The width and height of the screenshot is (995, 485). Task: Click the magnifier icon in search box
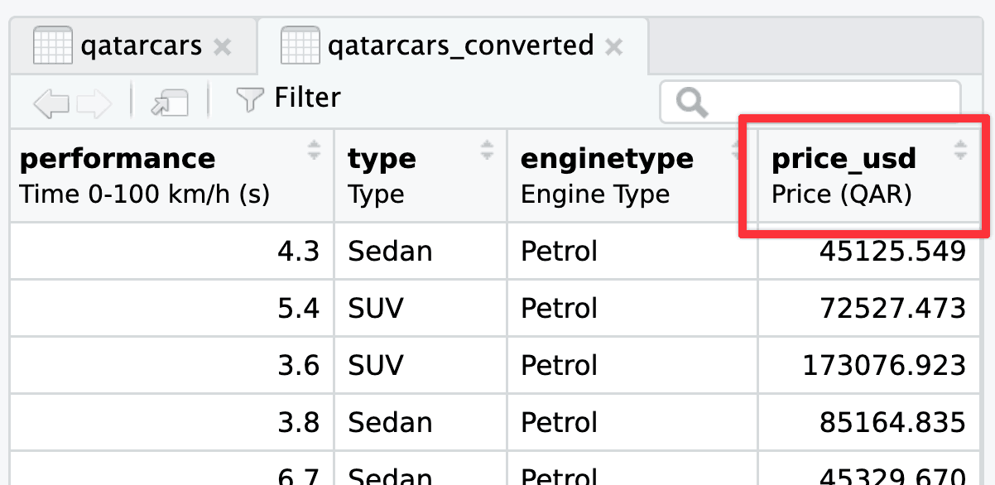tap(691, 103)
